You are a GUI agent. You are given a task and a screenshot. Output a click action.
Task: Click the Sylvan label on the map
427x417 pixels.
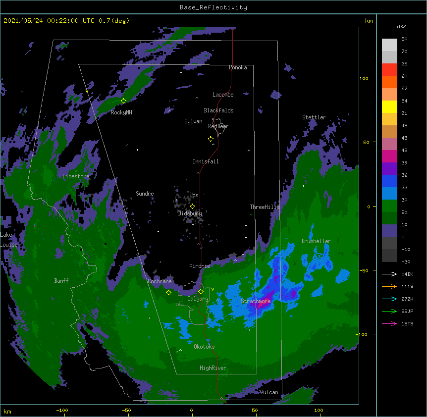pos(193,121)
